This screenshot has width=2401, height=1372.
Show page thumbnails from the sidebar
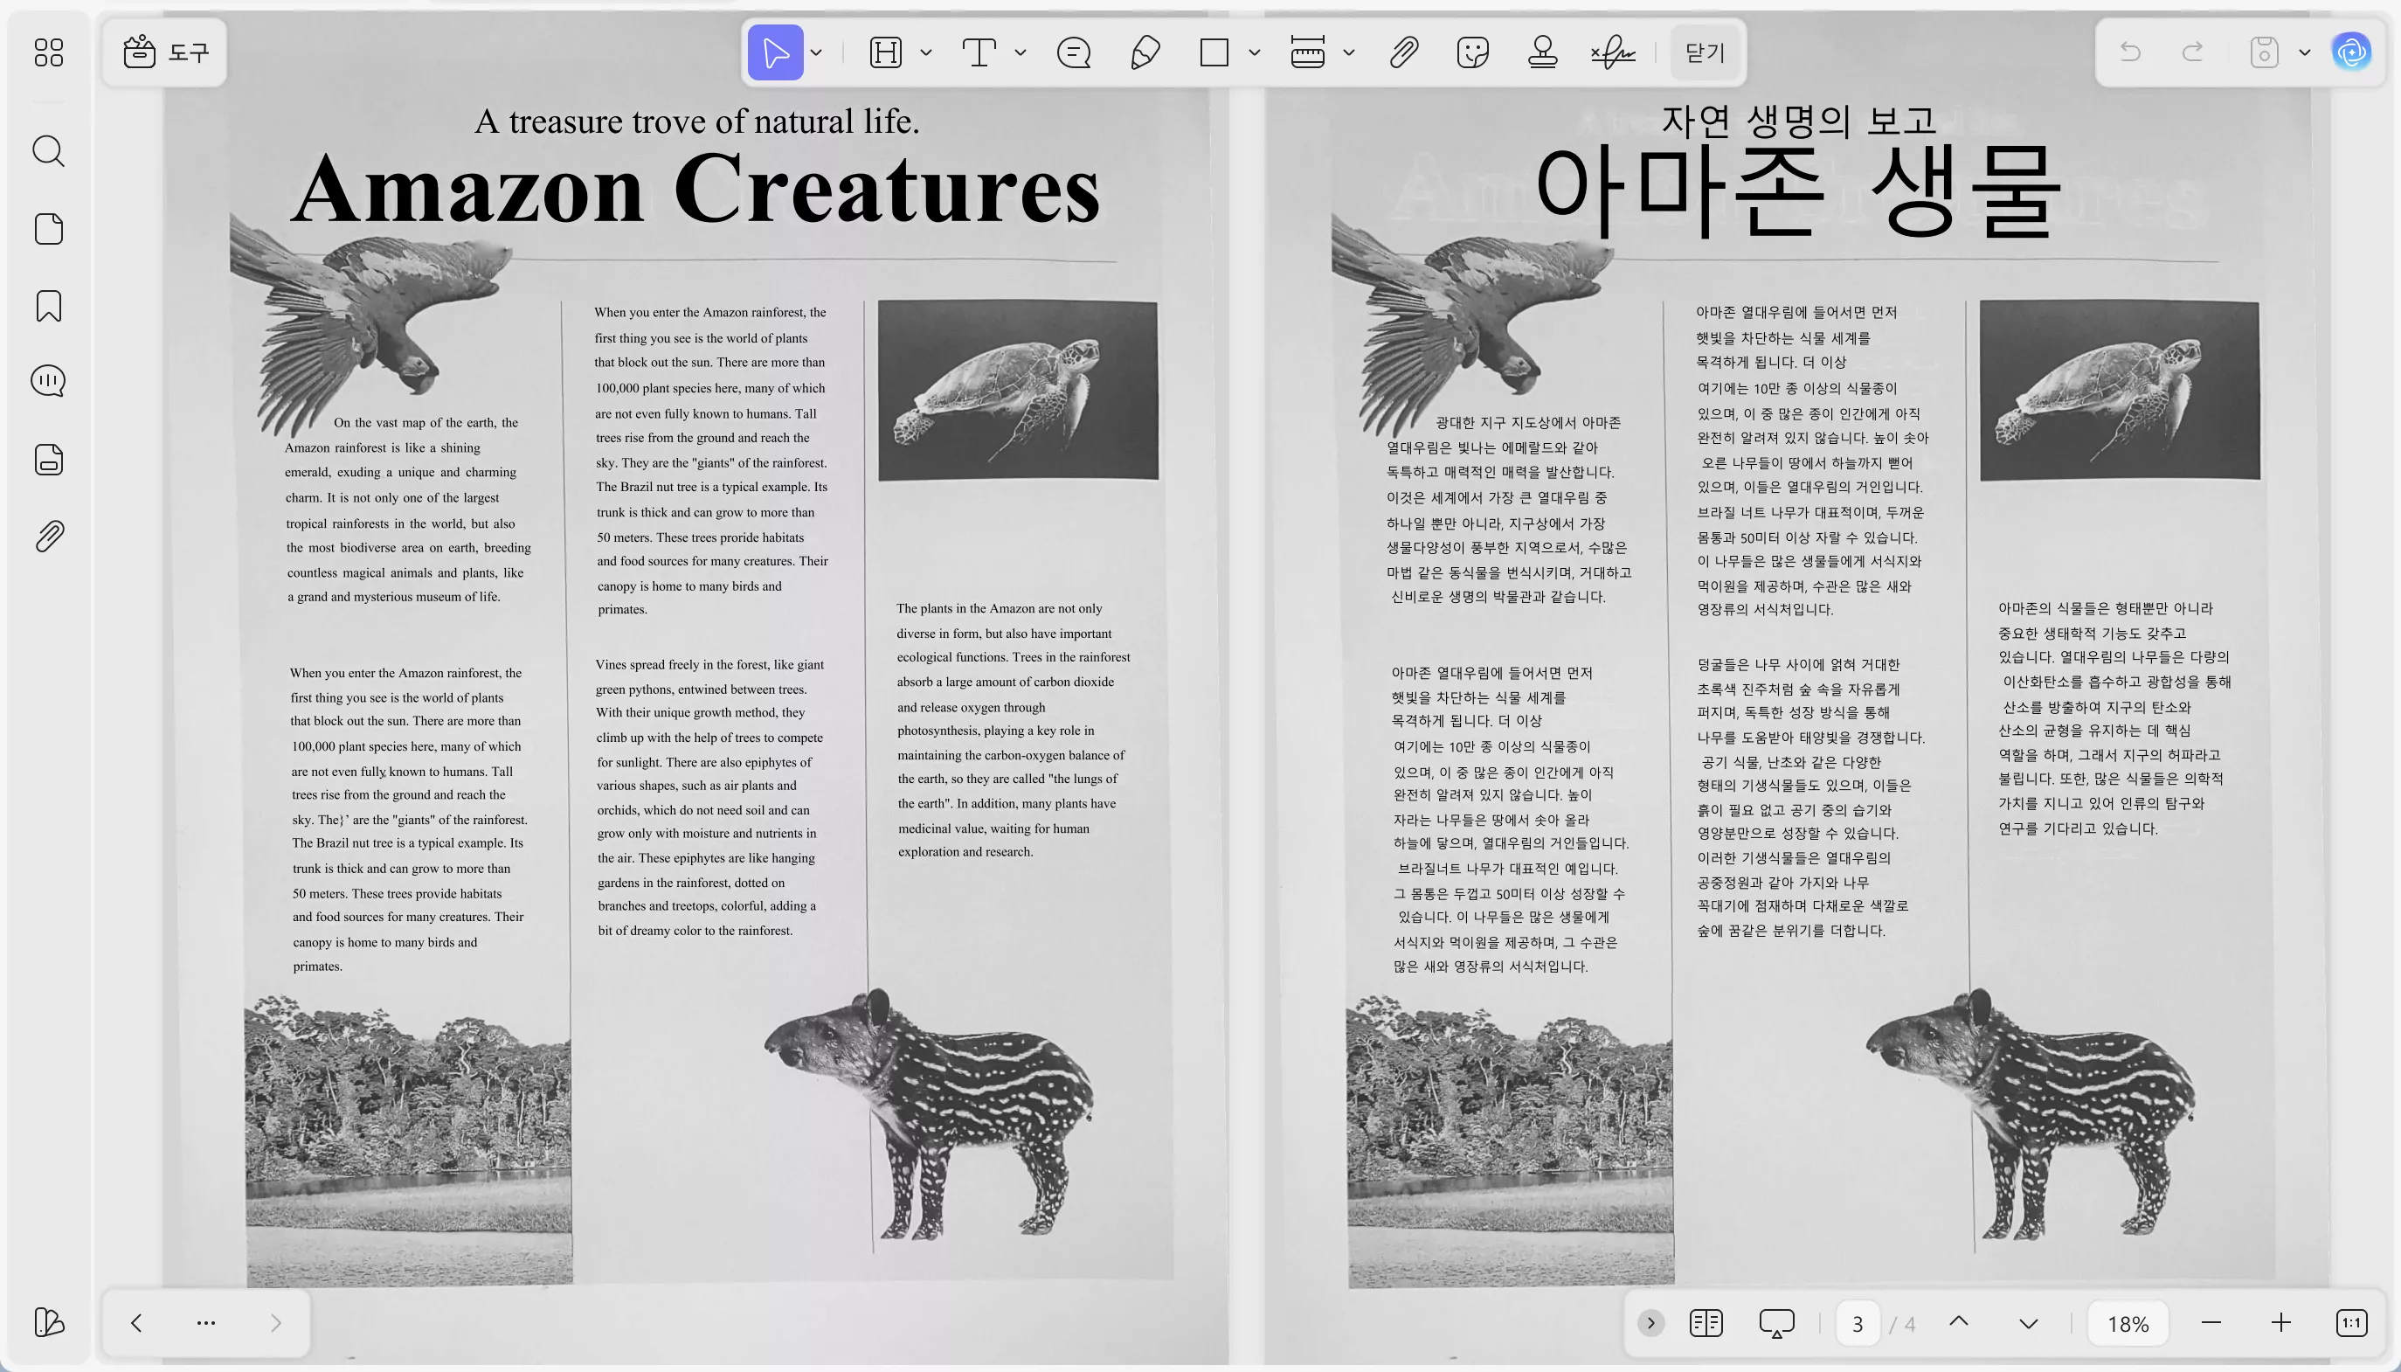point(48,228)
